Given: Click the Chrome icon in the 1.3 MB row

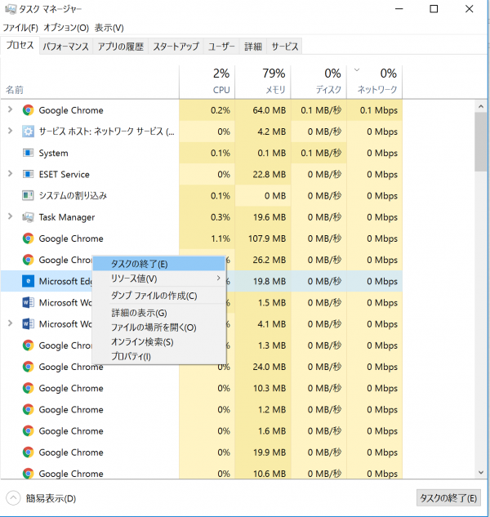Looking at the screenshot, I should (x=28, y=345).
